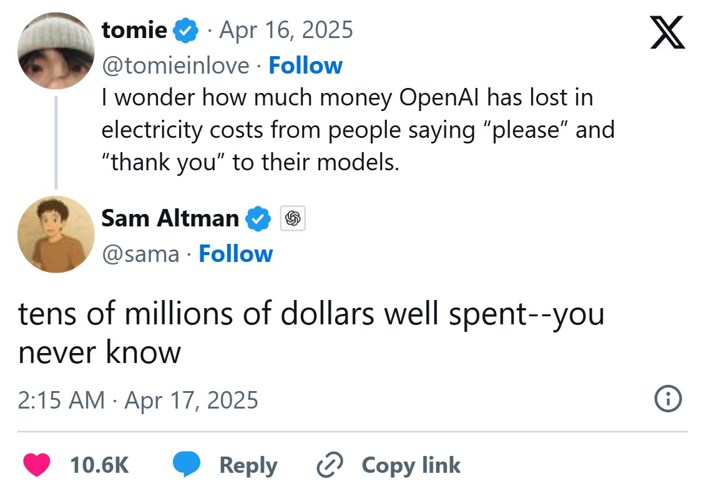
Task: Open Sam Altman's profile avatar
Action: pyautogui.click(x=56, y=235)
